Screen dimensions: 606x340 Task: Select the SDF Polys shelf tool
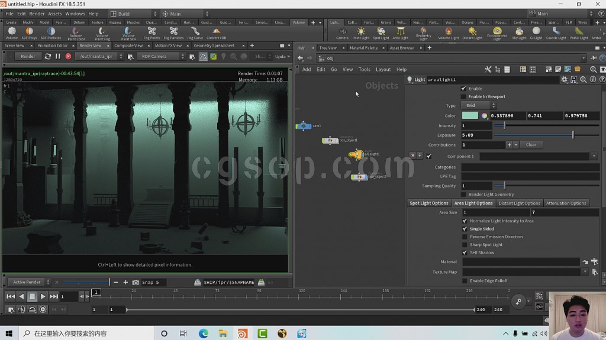click(x=30, y=33)
